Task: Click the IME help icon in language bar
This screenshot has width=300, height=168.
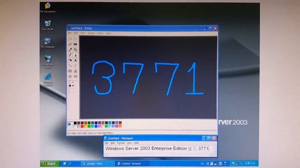Action: 220,164
